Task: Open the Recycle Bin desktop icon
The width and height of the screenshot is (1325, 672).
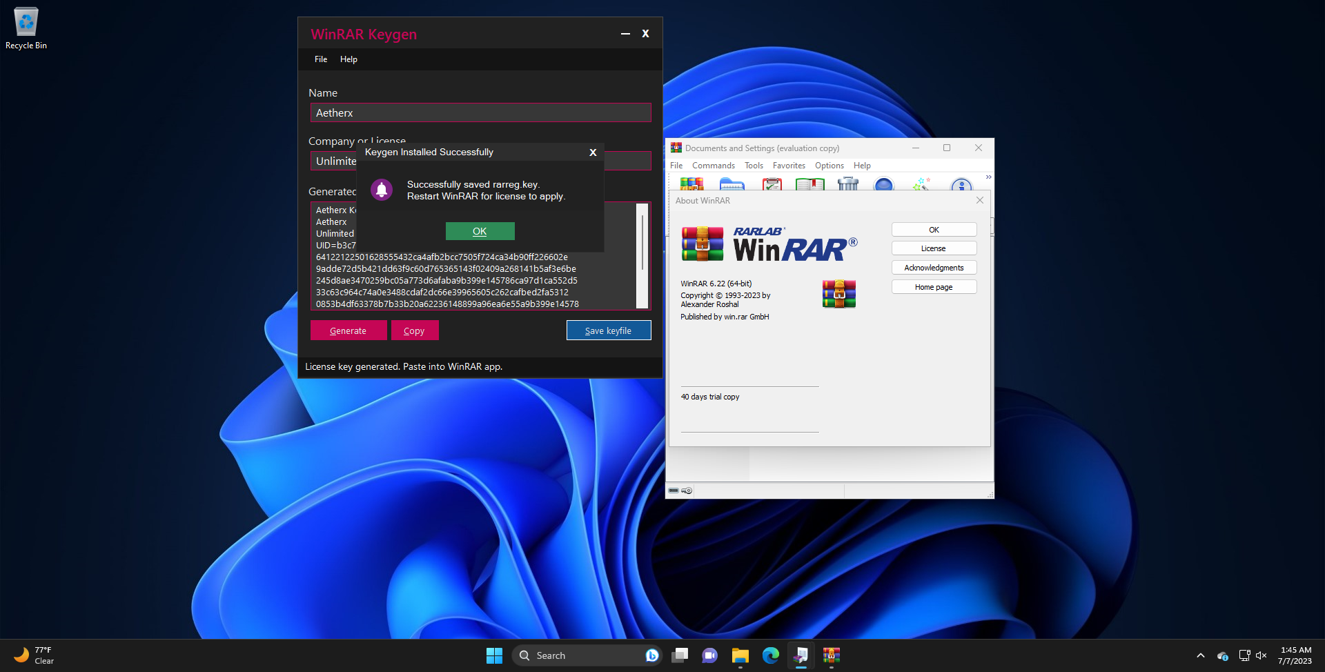Action: (26, 28)
